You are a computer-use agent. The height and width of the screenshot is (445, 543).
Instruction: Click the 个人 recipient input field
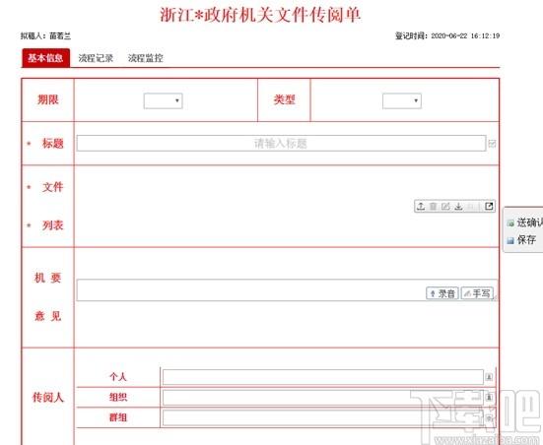pyautogui.click(x=323, y=377)
